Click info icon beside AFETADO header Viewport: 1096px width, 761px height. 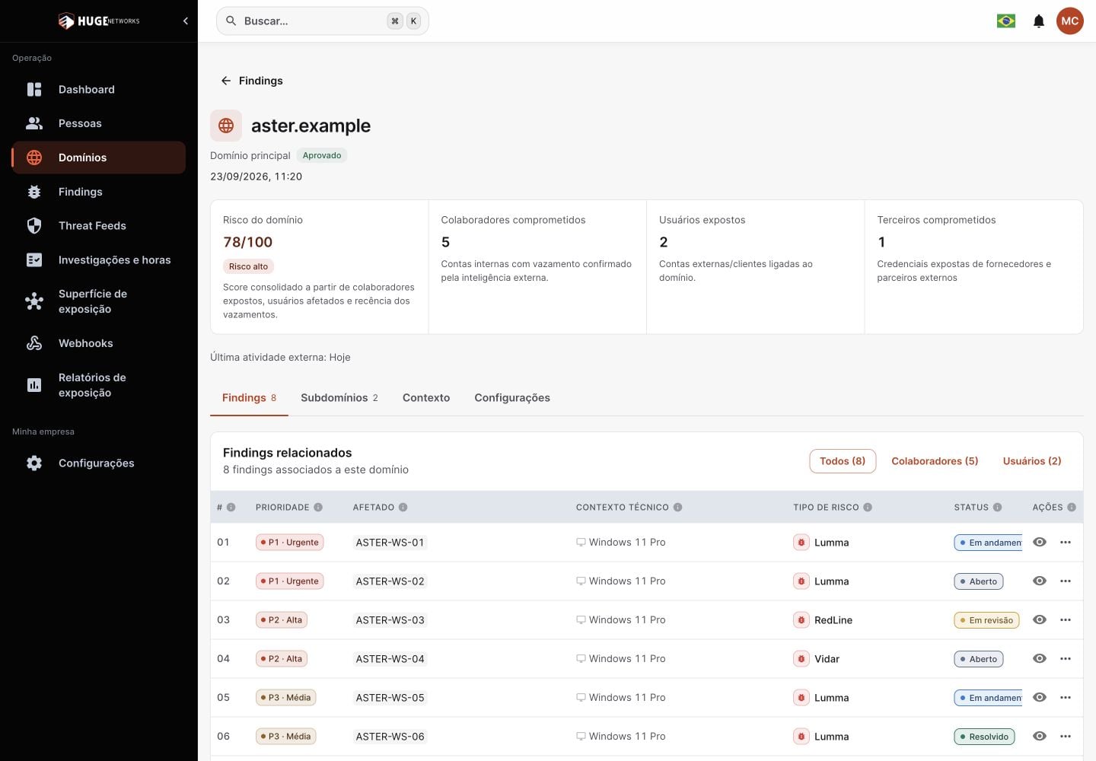[x=403, y=508]
